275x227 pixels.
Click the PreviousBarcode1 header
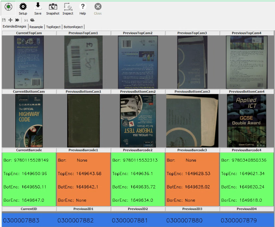point(83,150)
